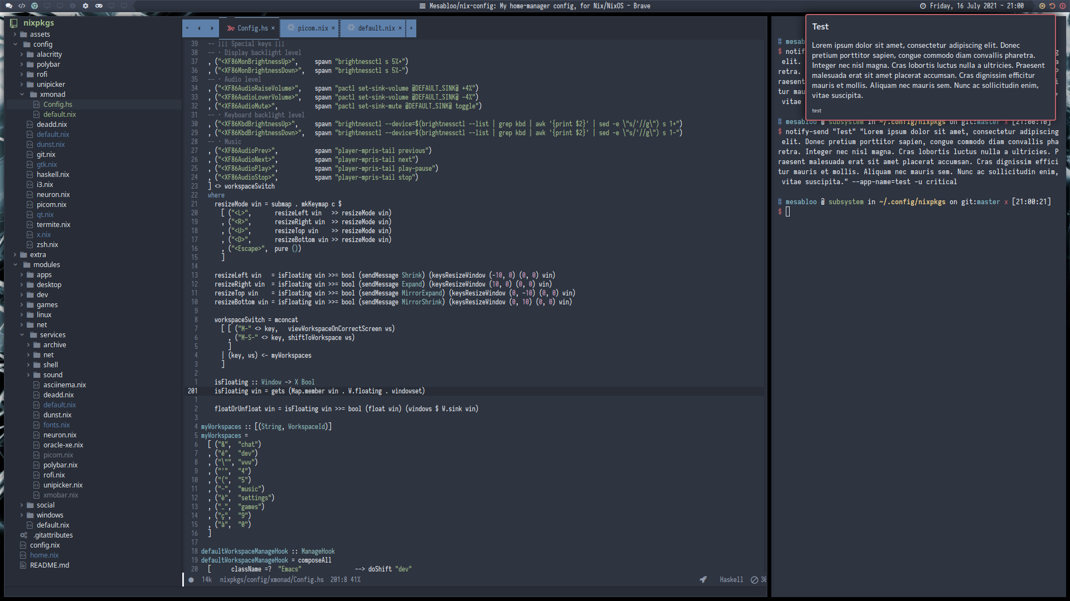Close the picom.nix tab

click(333, 28)
